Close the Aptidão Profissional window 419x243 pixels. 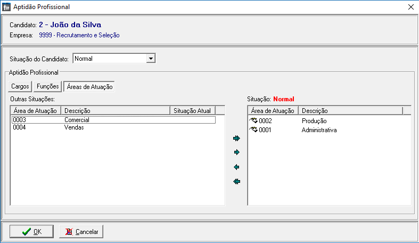pyautogui.click(x=410, y=7)
